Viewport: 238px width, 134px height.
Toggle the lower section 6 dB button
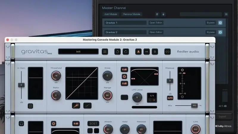tap(76, 124)
